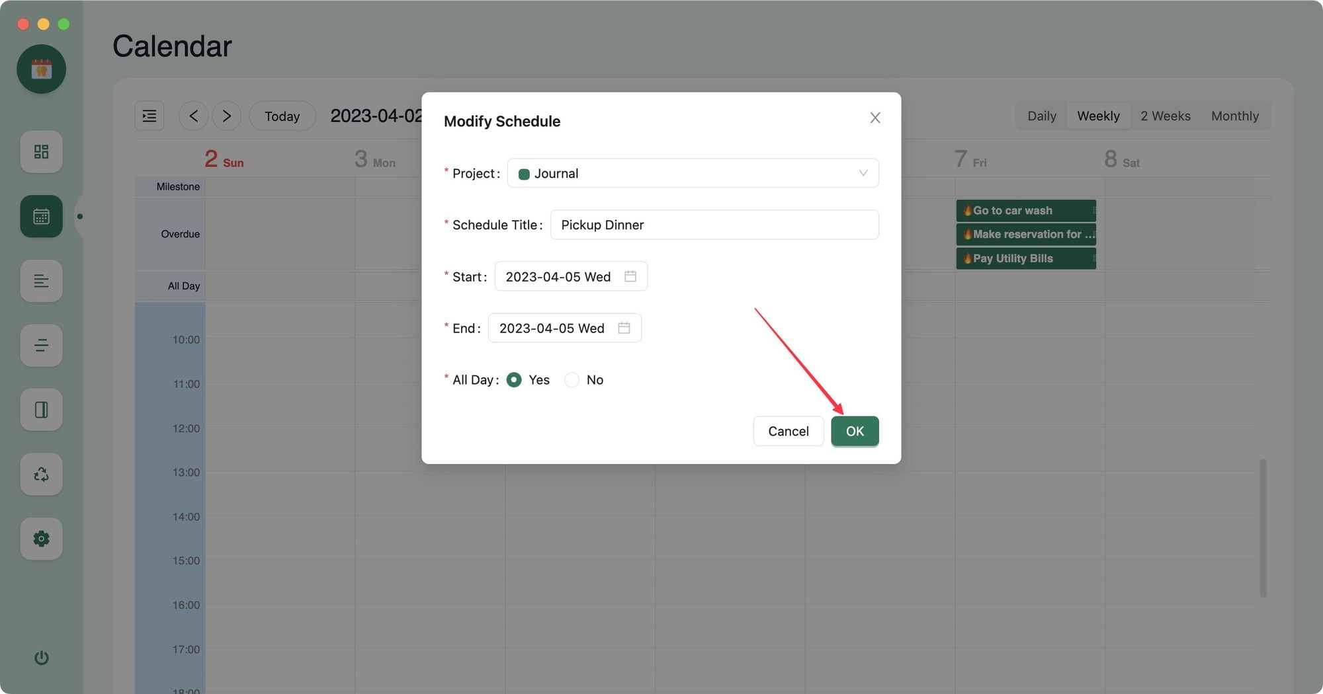Screen dimensions: 1323x694
Task: Click the Schedule Title input field
Action: [714, 225]
